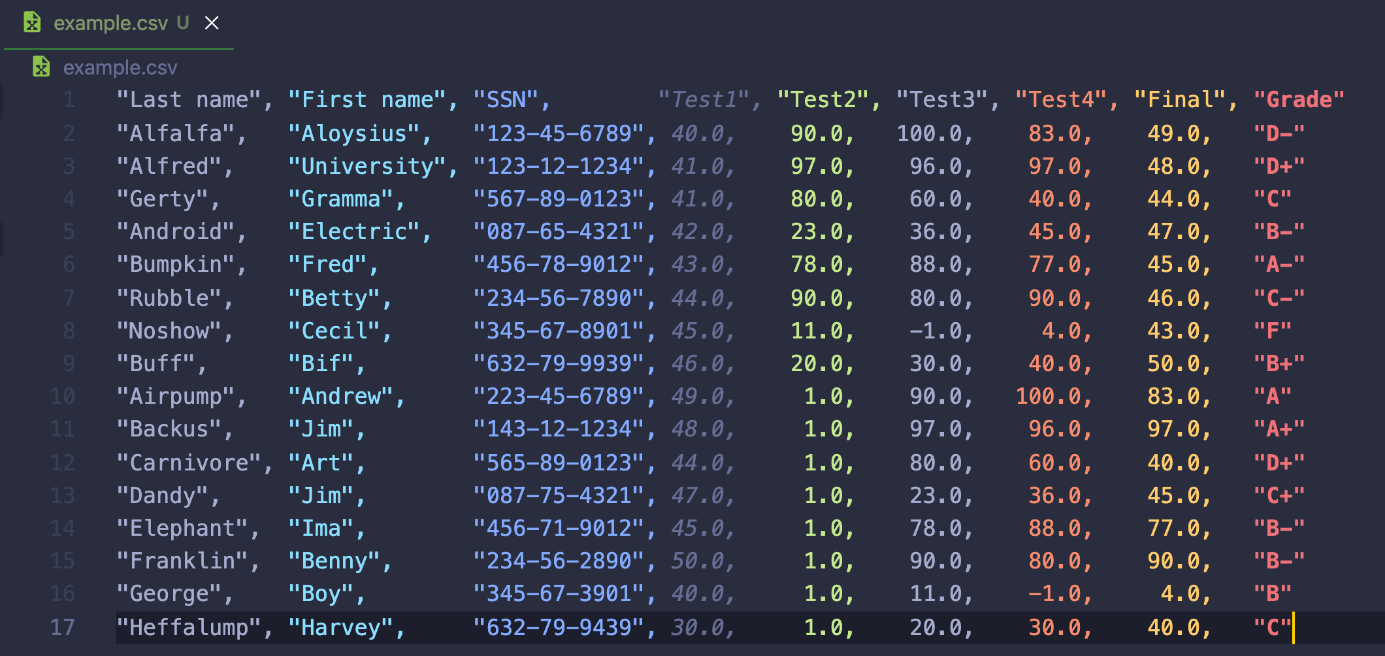Click the Test1 column header
This screenshot has width=1385, height=656.
[x=702, y=99]
